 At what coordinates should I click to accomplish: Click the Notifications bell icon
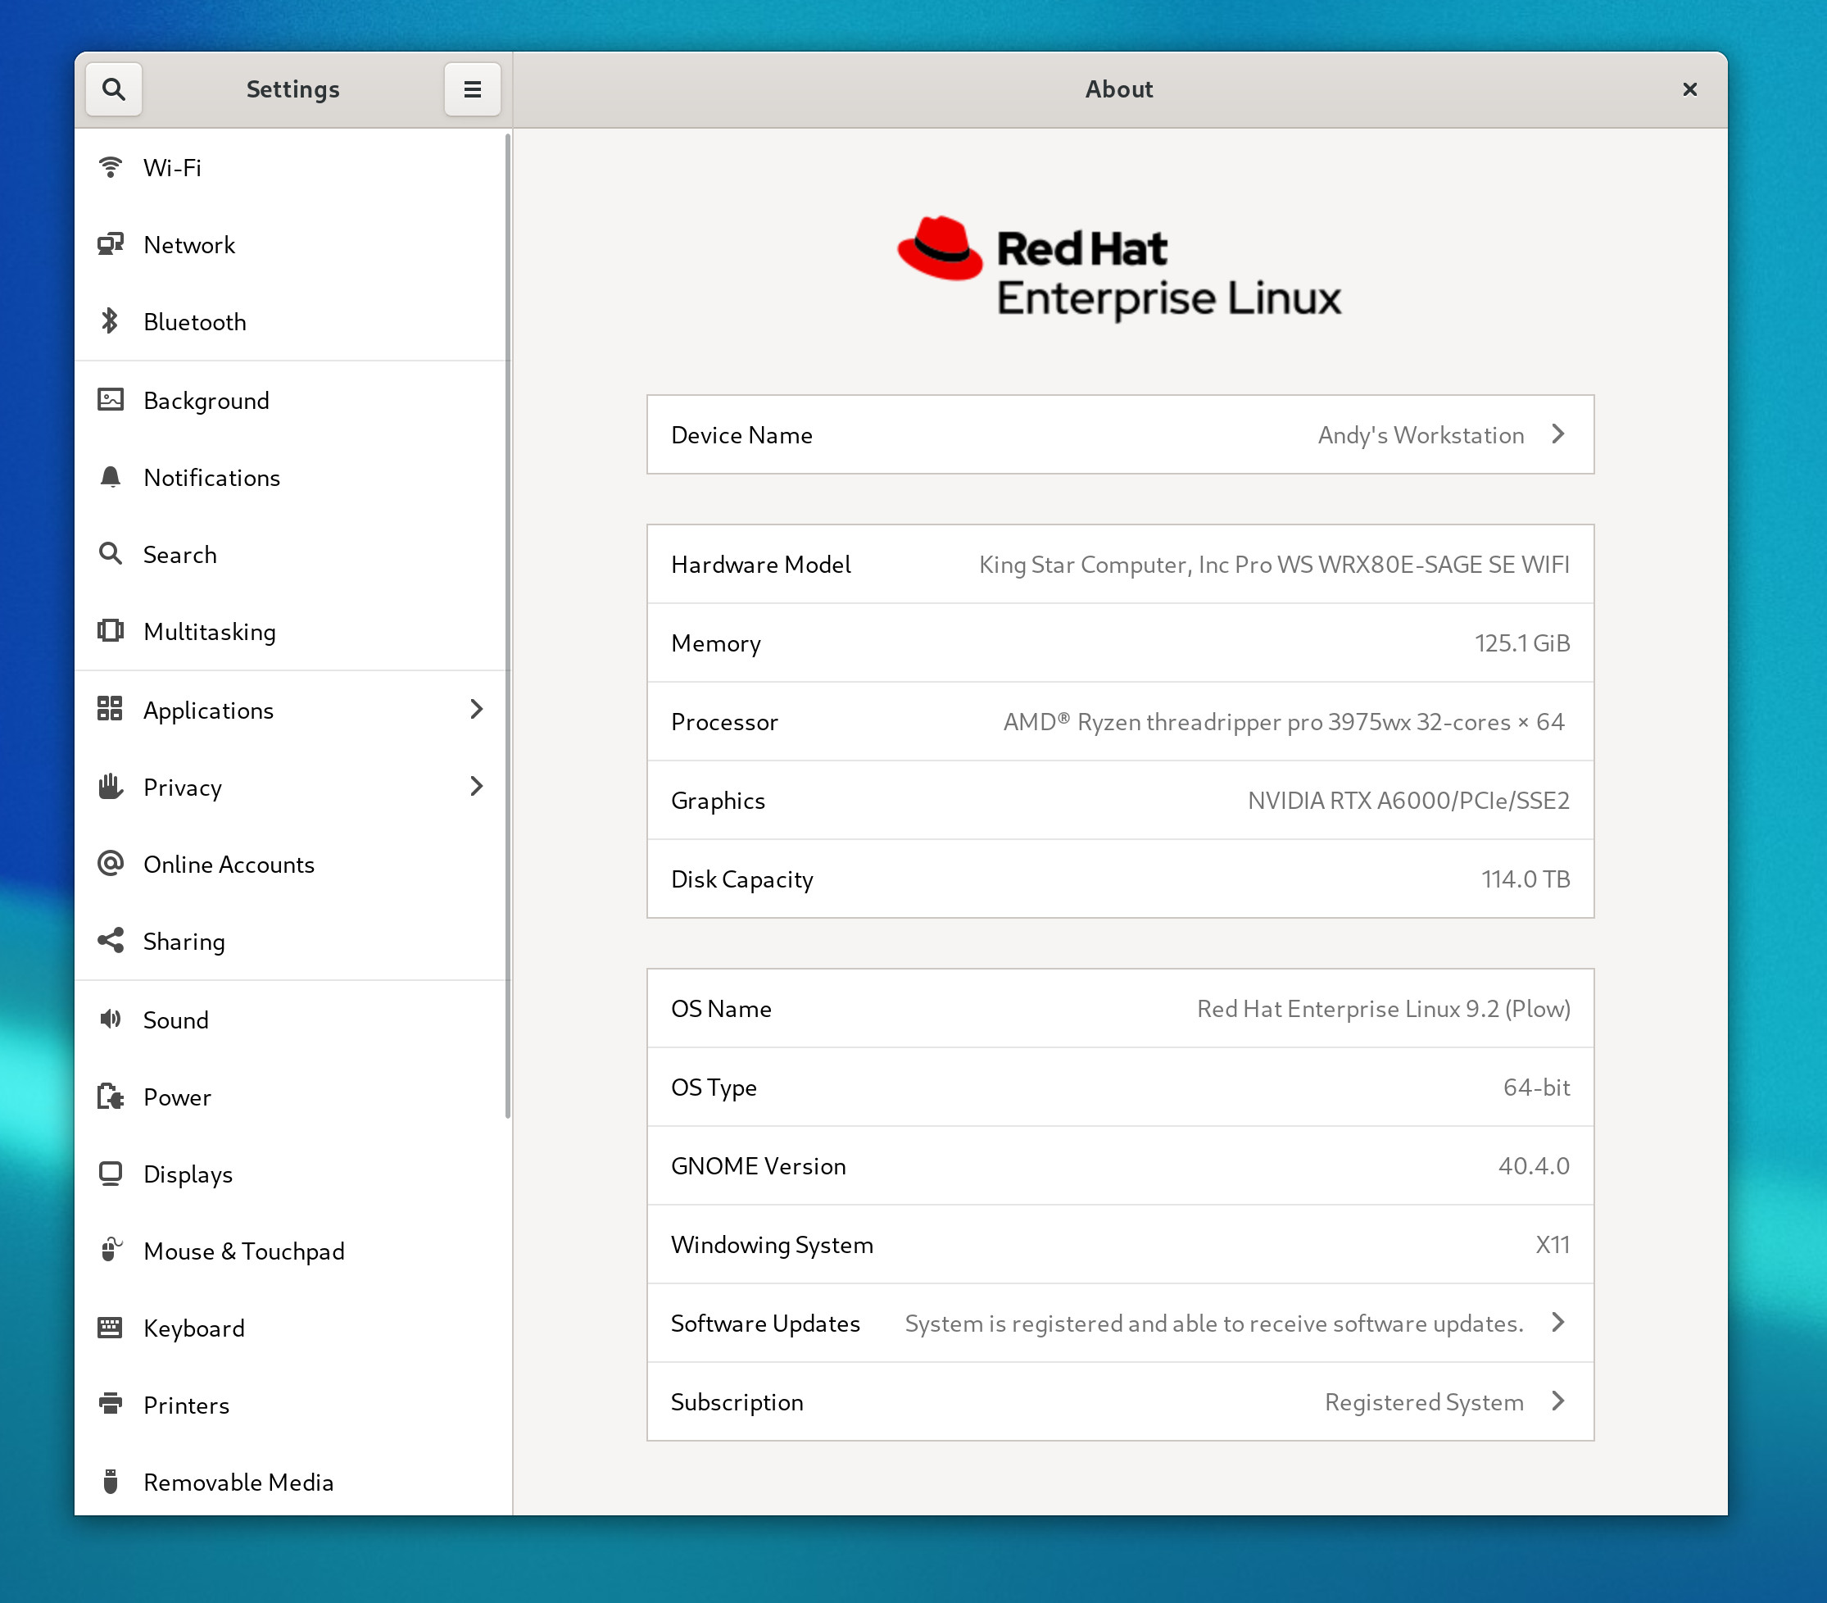coord(110,476)
